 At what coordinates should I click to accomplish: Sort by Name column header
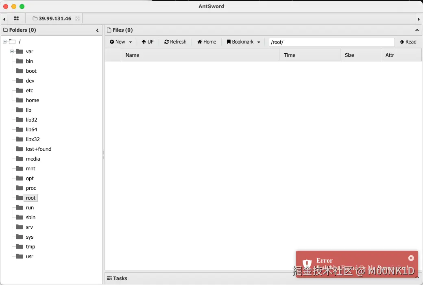200,55
